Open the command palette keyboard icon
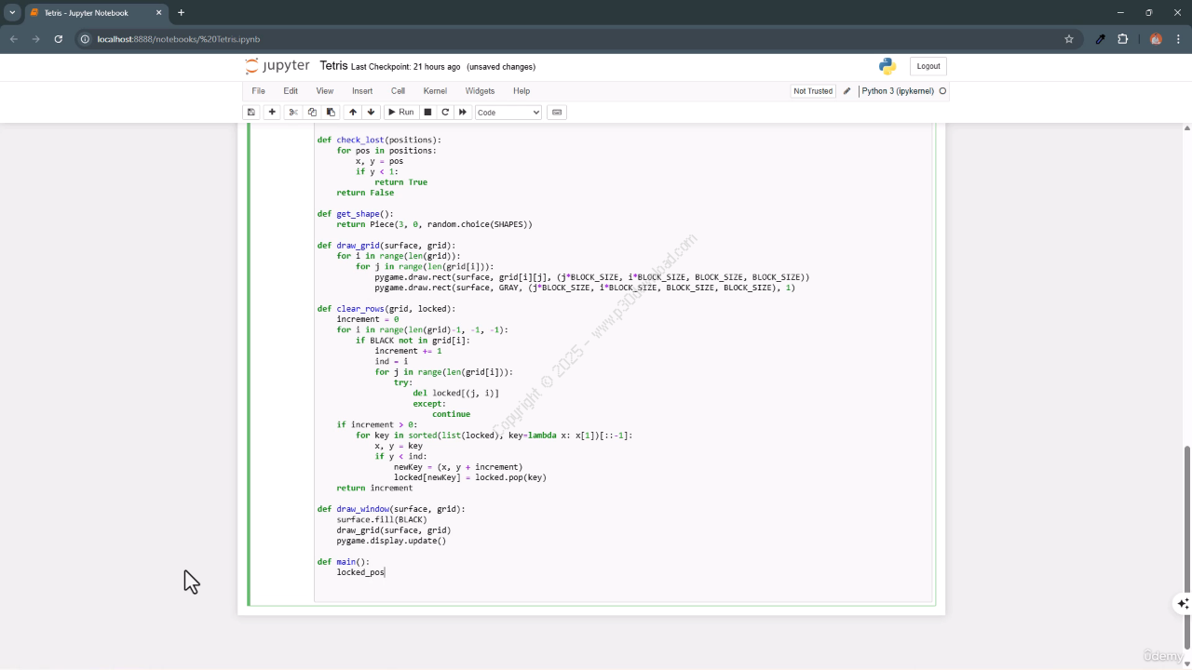1192x670 pixels. pos(557,113)
